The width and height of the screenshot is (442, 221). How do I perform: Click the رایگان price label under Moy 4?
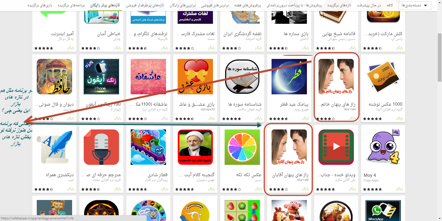[x=399, y=189]
